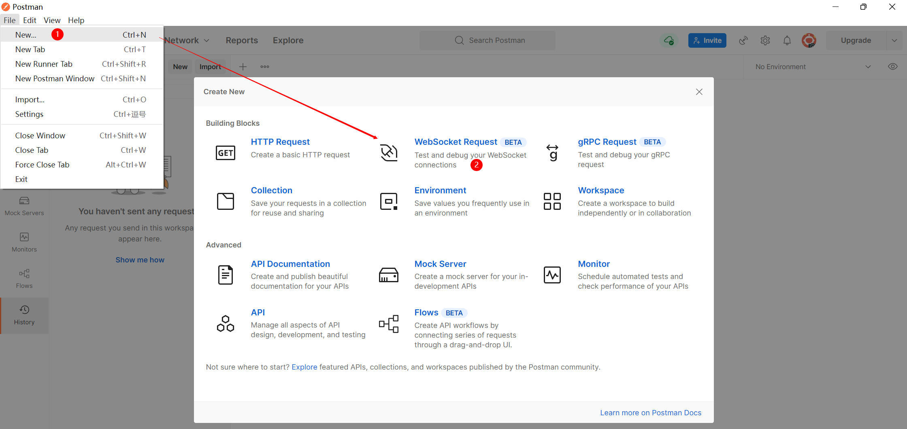Image resolution: width=907 pixels, height=429 pixels.
Task: Select Import... from File menu
Action: tap(82, 99)
